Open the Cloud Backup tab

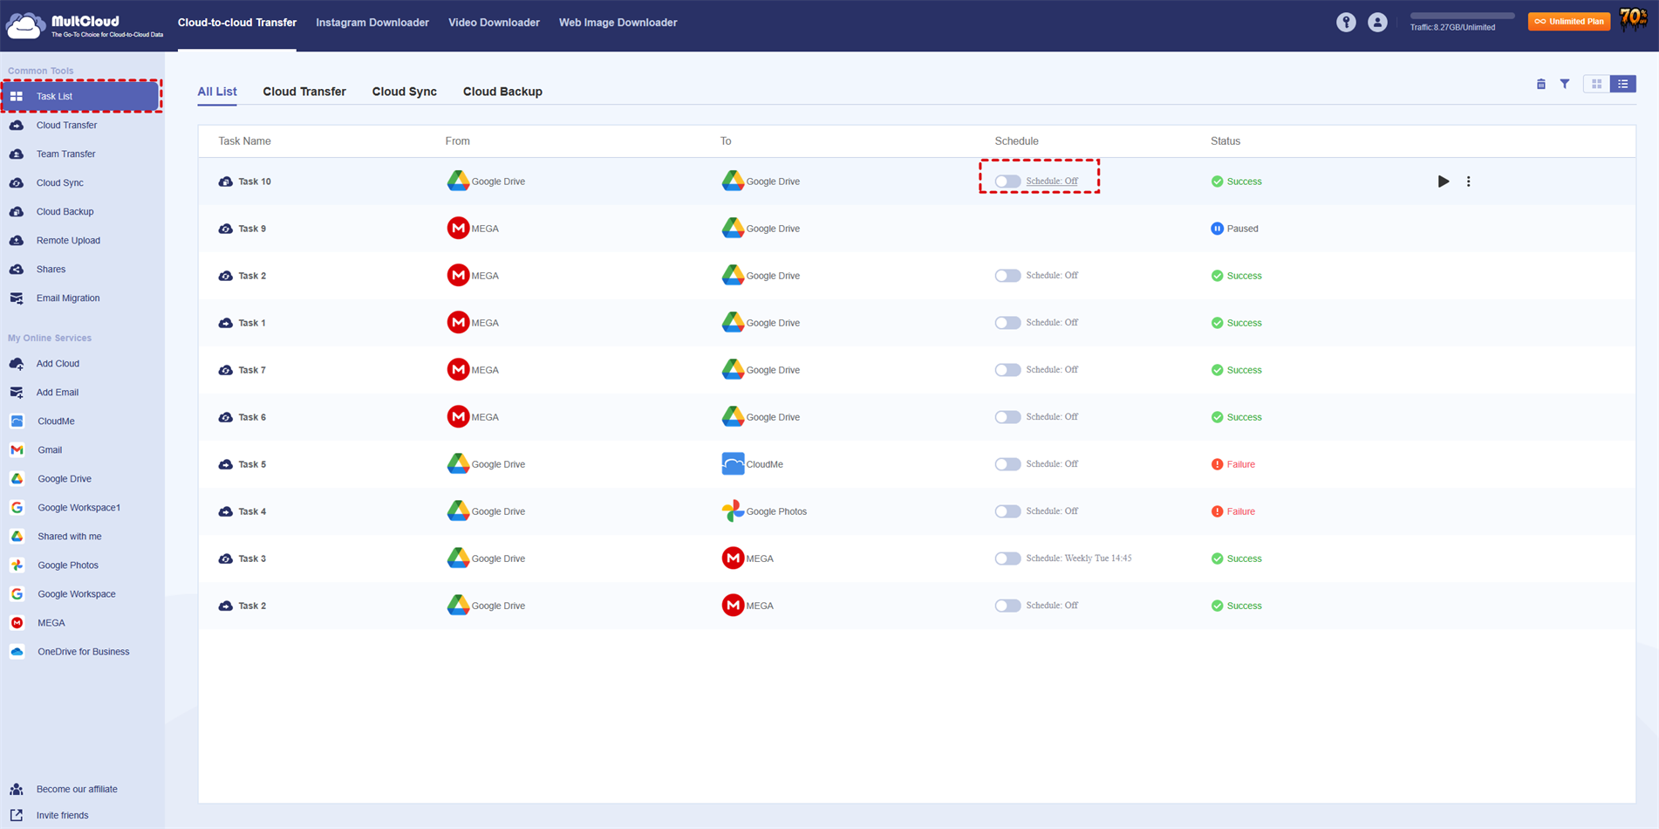click(x=502, y=92)
